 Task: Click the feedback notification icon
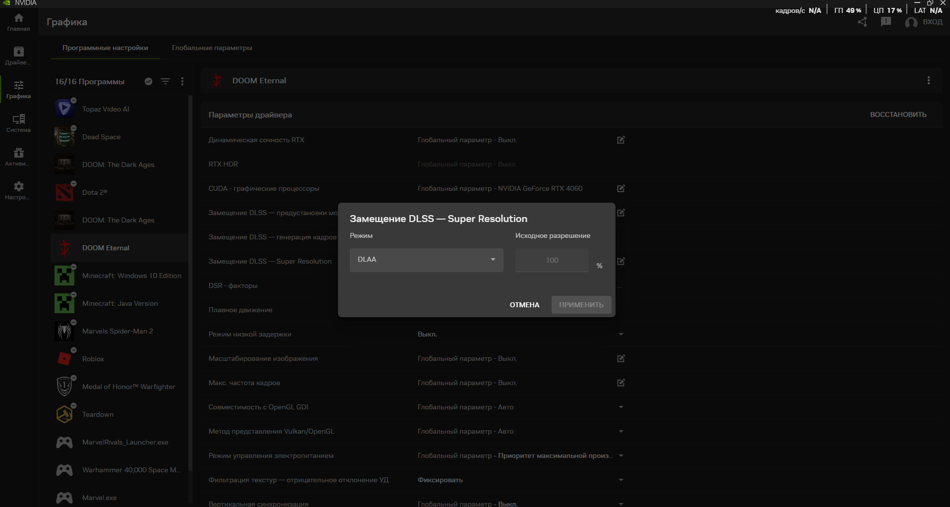(886, 22)
